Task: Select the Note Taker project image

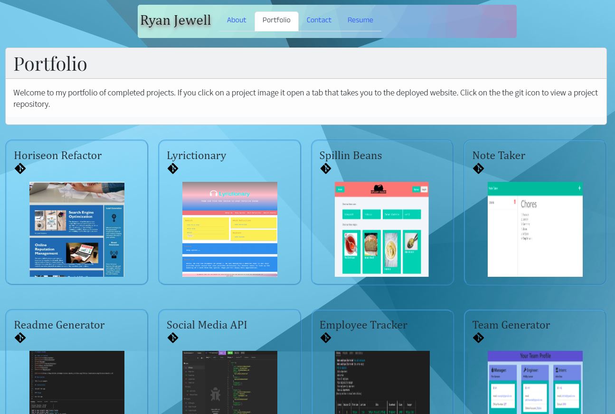Action: (x=535, y=229)
